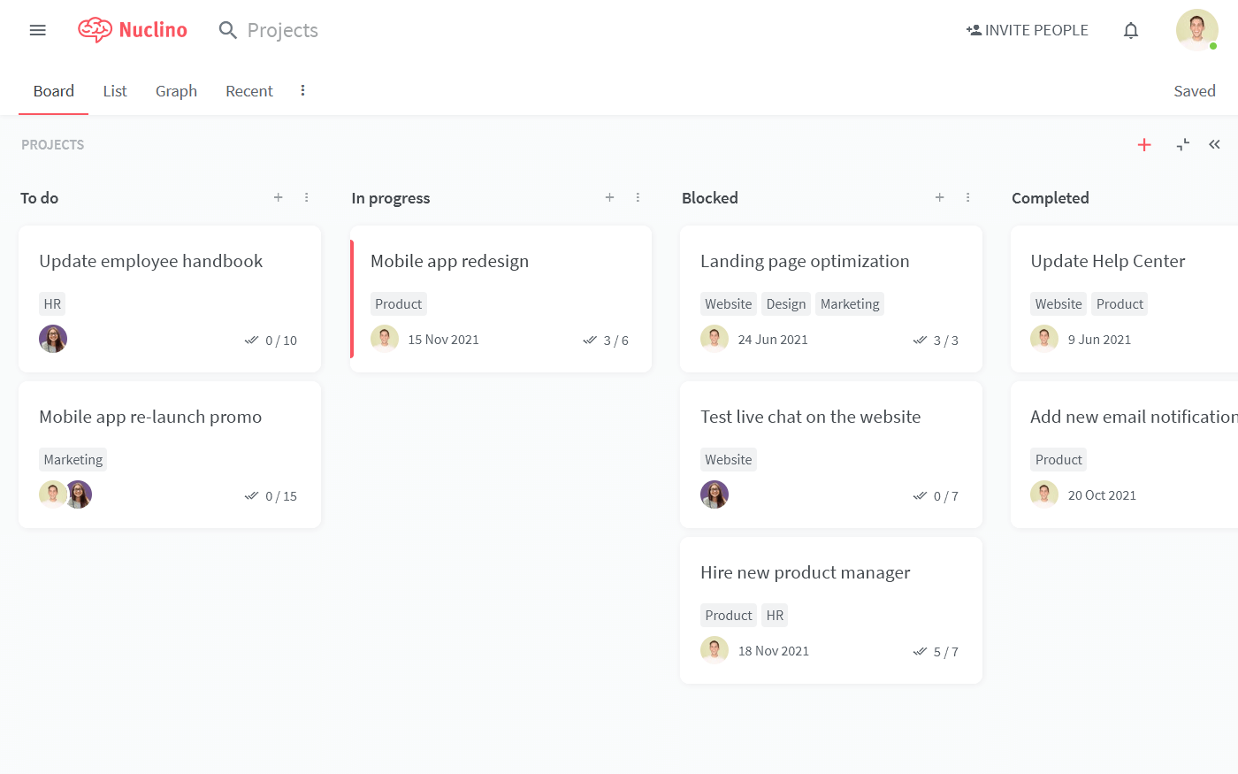1238x774 pixels.
Task: Click the INVITE PEOPLE button
Action: 1027,30
